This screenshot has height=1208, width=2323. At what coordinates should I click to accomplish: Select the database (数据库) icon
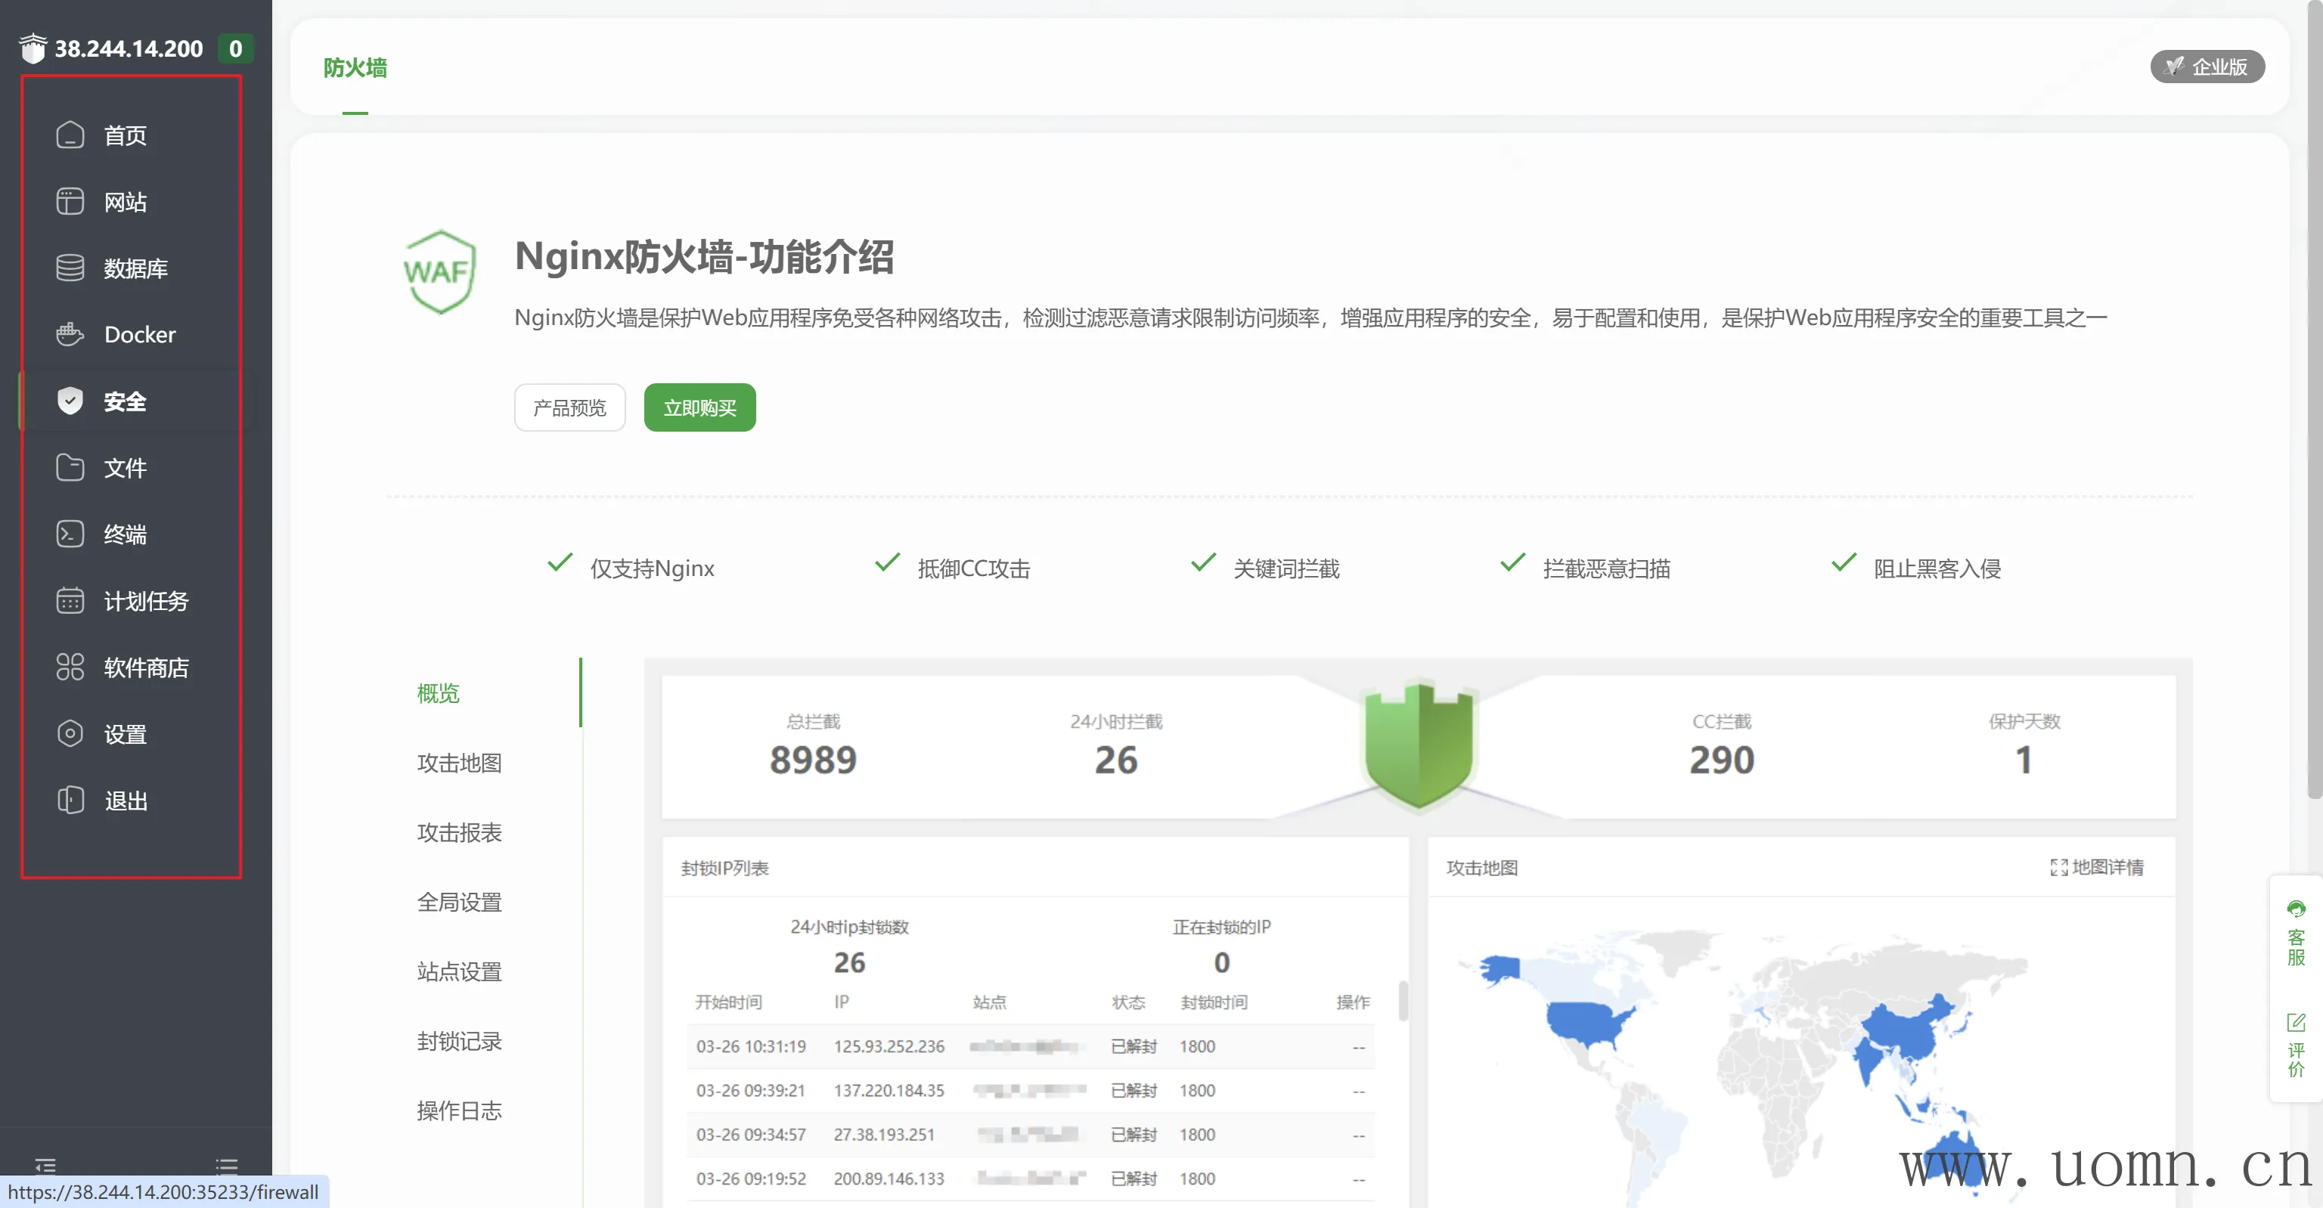(70, 268)
